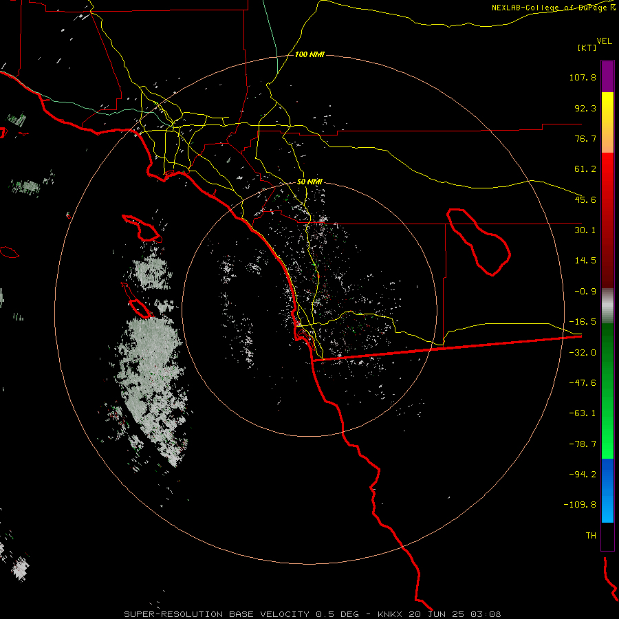The image size is (619, 619).
Task: Click the 61.2 velocity scale value
Action: pyautogui.click(x=585, y=169)
